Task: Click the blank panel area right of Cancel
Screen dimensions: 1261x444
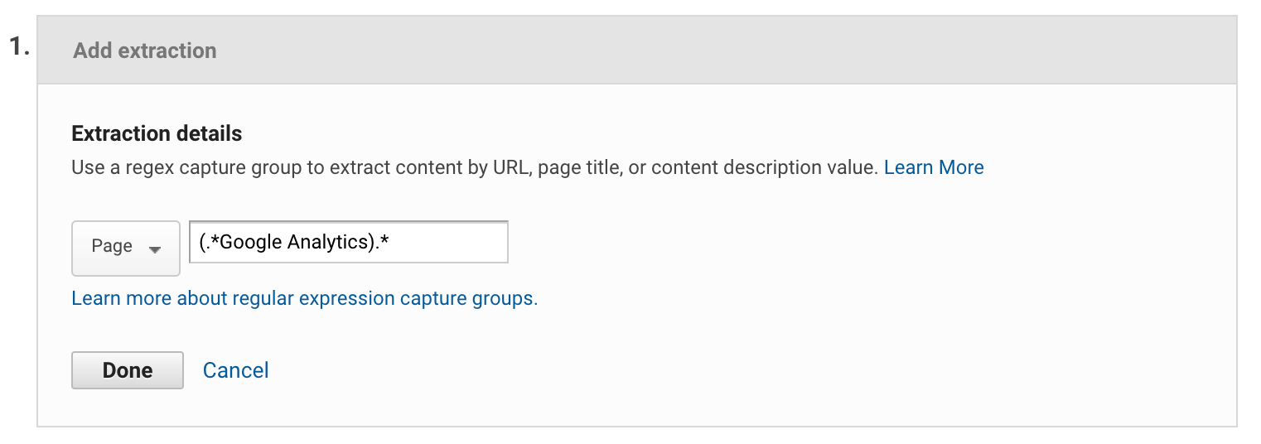Action: point(746,370)
